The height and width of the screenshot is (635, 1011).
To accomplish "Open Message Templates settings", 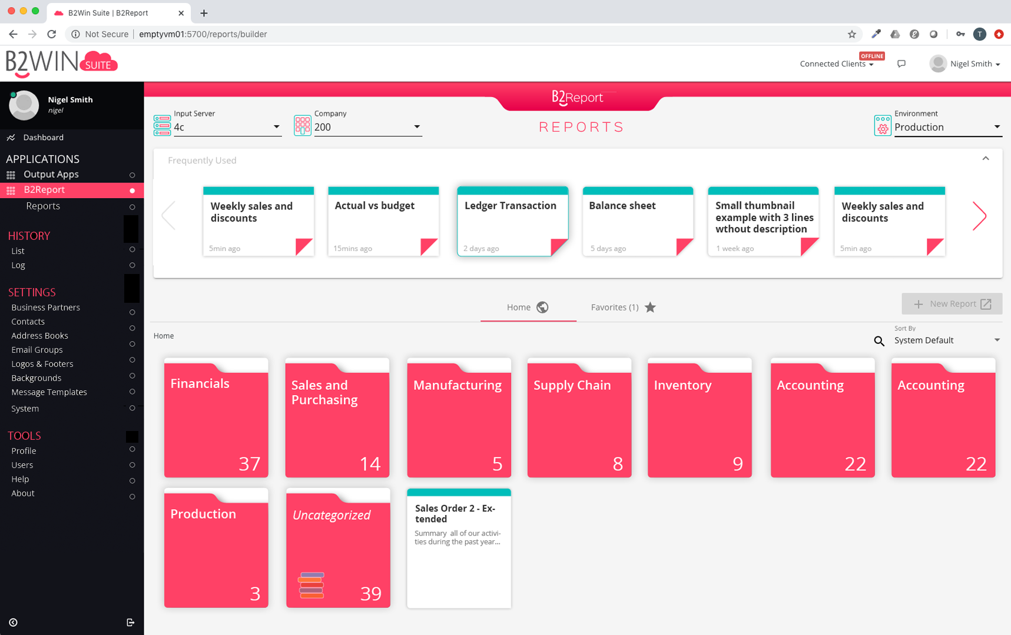I will pyautogui.click(x=49, y=392).
